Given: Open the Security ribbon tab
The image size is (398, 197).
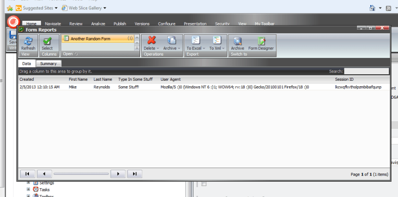Looking at the screenshot, I should (x=222, y=23).
